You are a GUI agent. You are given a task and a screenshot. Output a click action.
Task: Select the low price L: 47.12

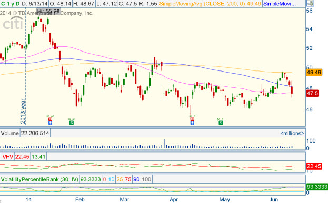106,4
